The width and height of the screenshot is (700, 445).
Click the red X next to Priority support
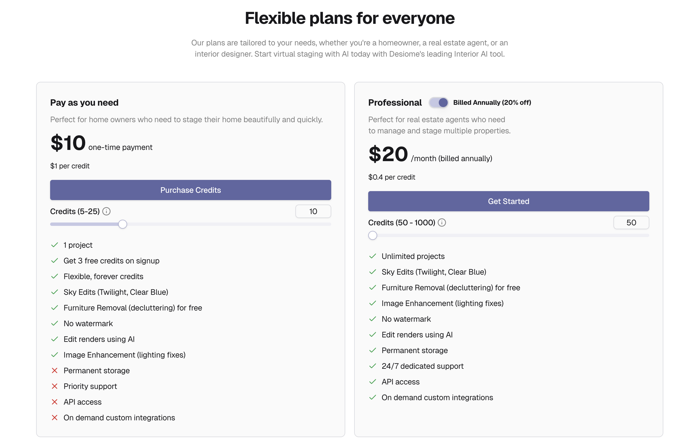(x=55, y=386)
